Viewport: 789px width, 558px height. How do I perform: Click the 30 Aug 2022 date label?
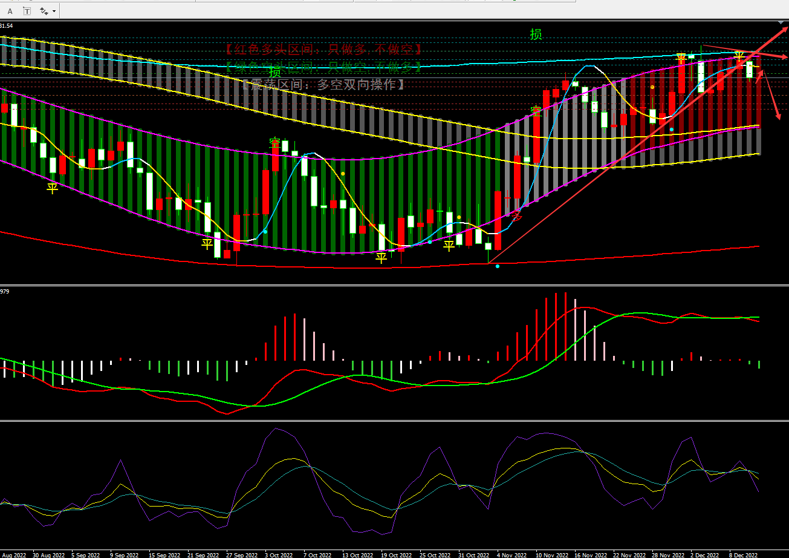[48, 555]
